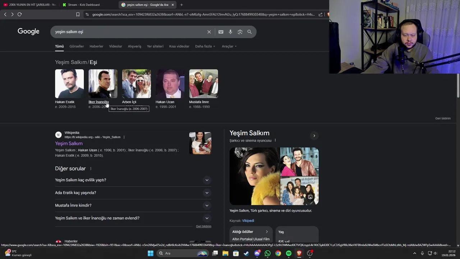Click the browser address bar URL

[203, 14]
